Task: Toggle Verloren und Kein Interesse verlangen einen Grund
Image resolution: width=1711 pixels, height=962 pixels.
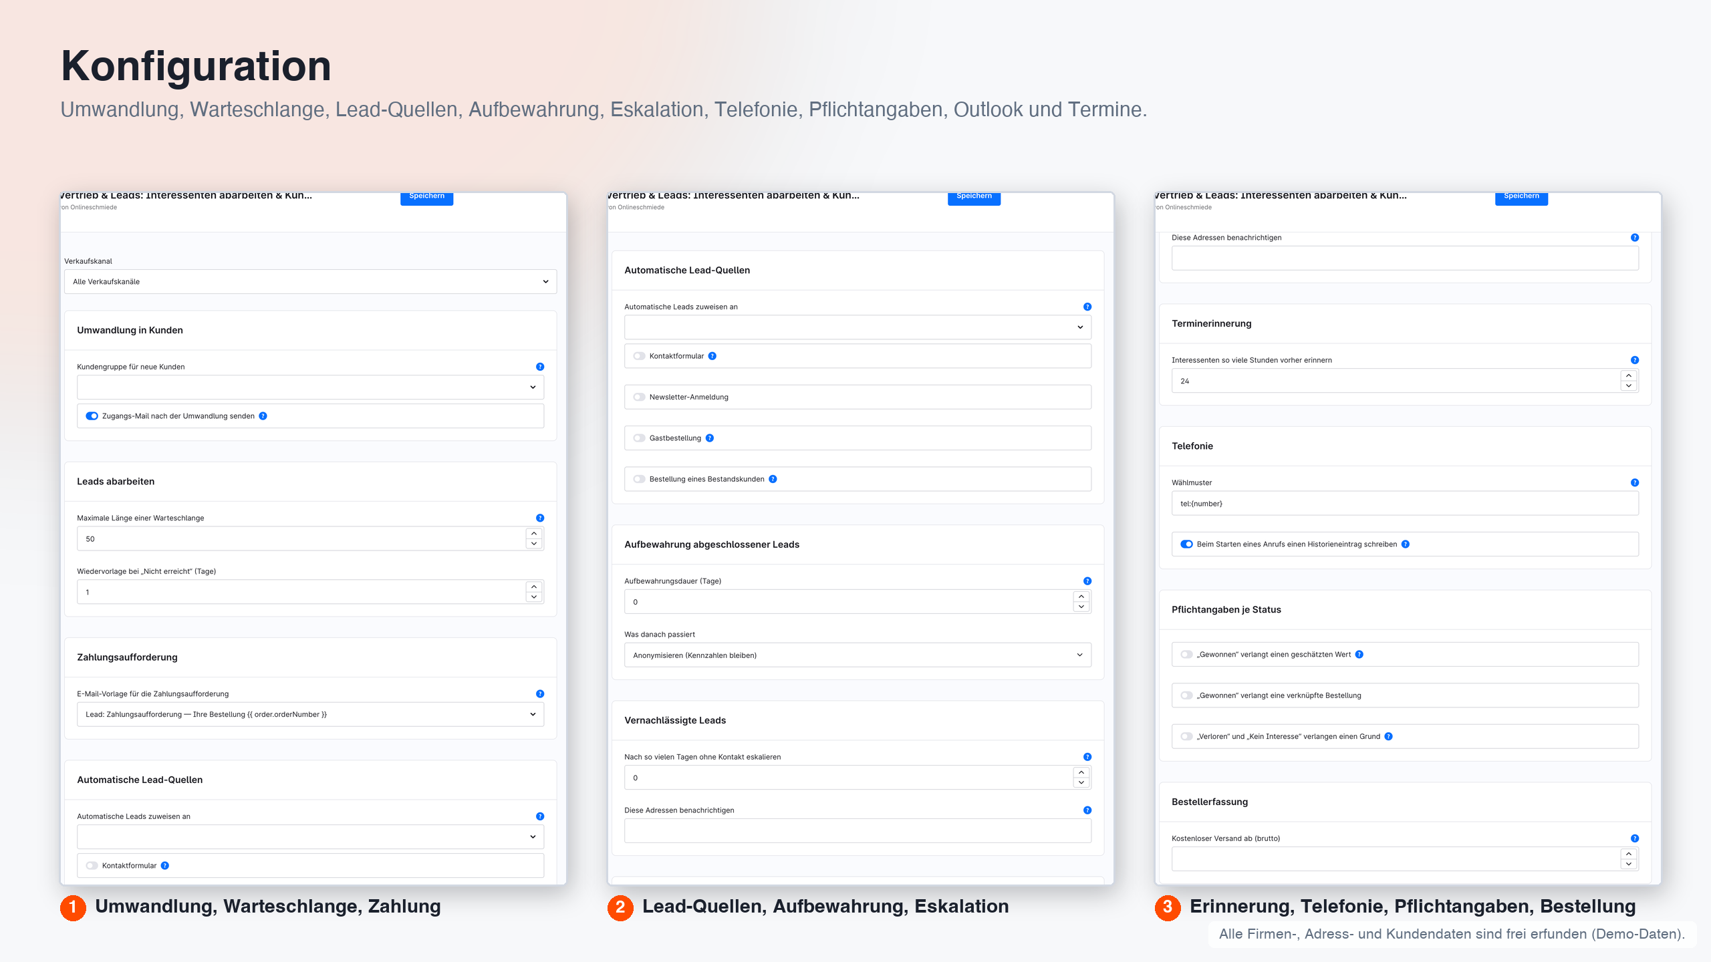Action: tap(1187, 737)
